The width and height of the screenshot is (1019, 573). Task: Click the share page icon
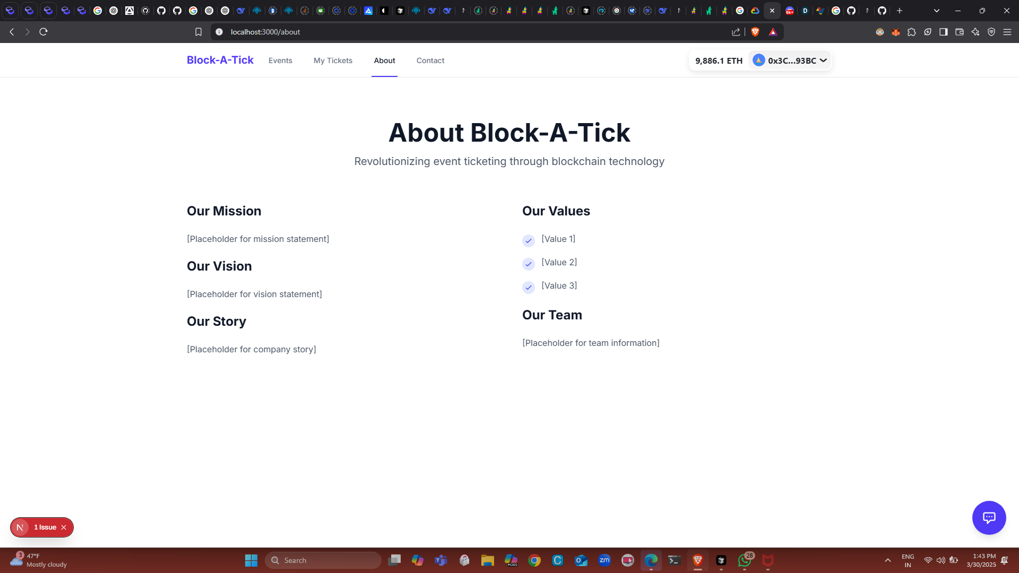[x=736, y=32]
